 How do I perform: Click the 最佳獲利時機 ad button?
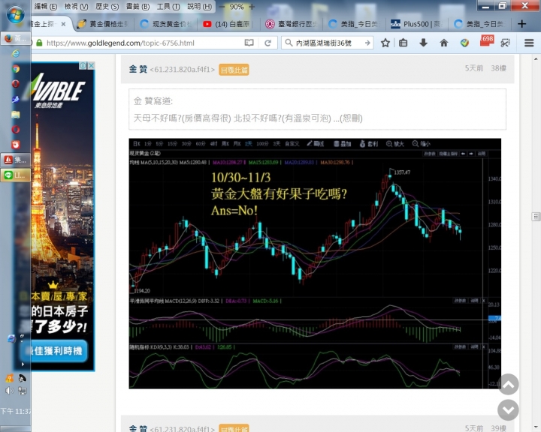[x=54, y=351]
